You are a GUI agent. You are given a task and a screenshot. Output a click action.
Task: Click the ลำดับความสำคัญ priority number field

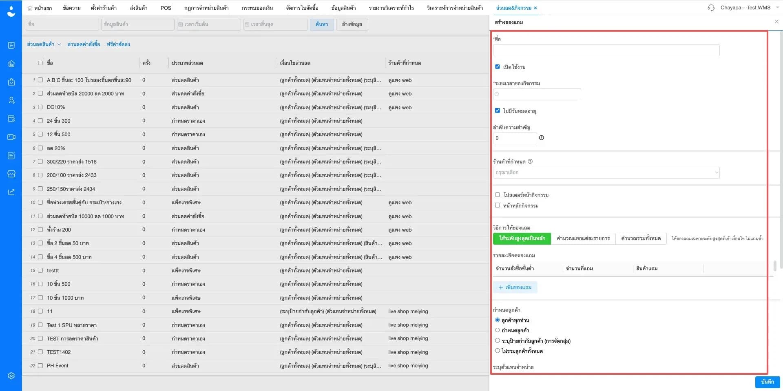[515, 138]
